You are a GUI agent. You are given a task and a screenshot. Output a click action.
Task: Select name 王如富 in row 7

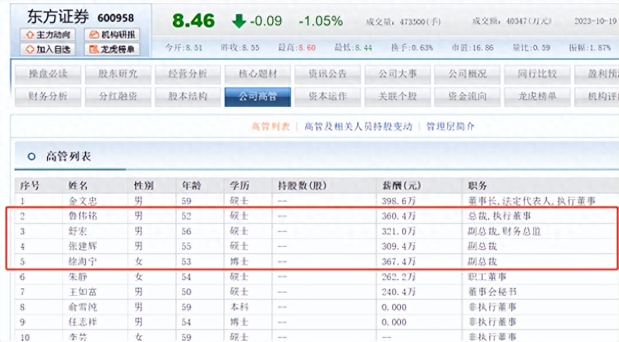pos(83,292)
